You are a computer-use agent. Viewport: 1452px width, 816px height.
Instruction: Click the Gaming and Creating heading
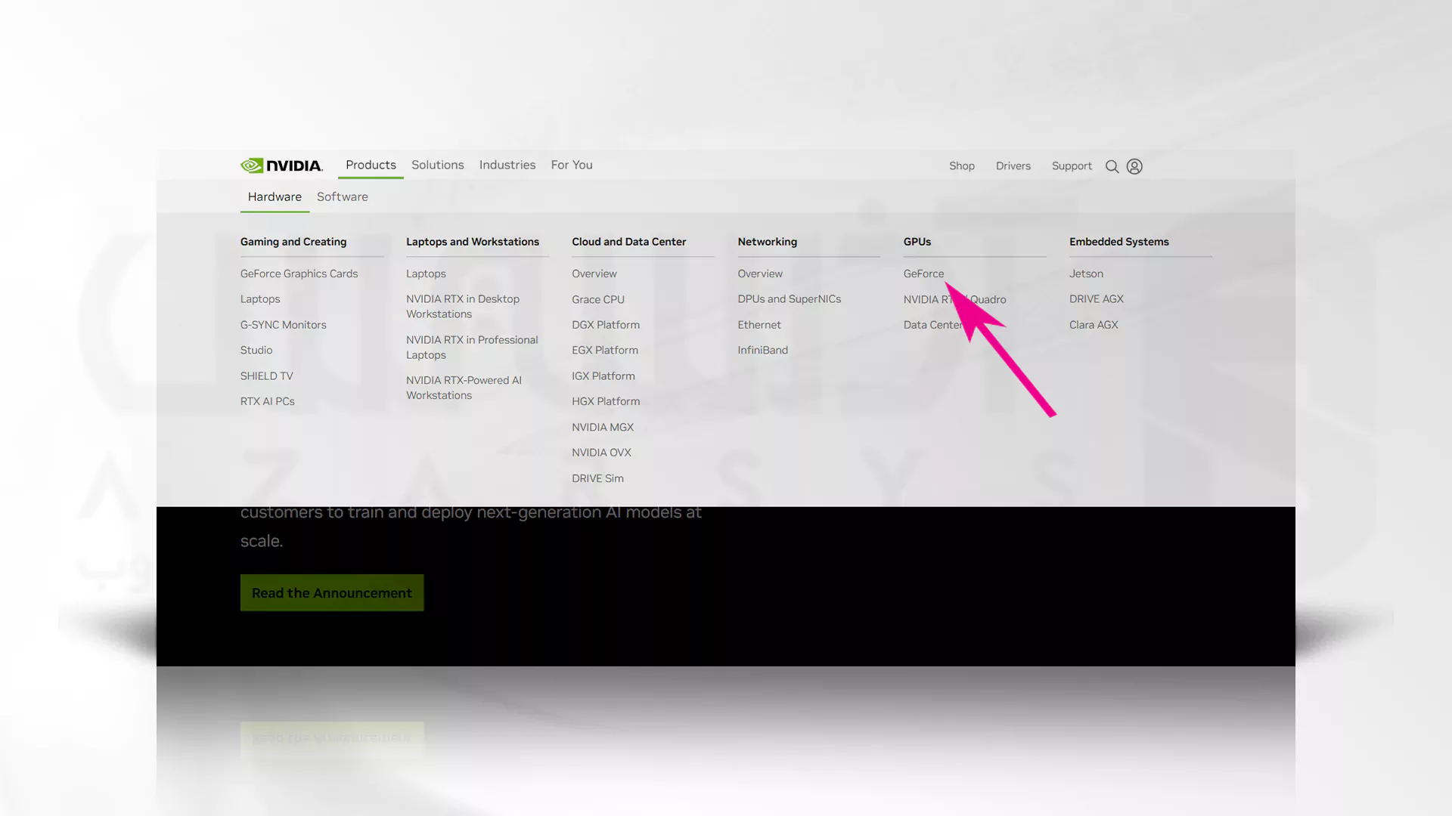click(293, 242)
